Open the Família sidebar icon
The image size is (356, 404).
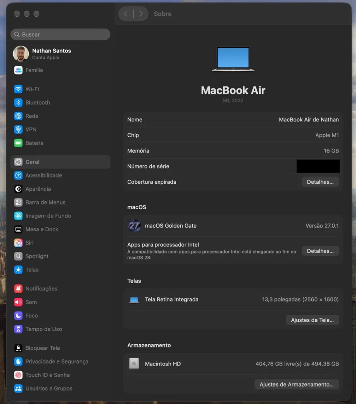click(18, 70)
